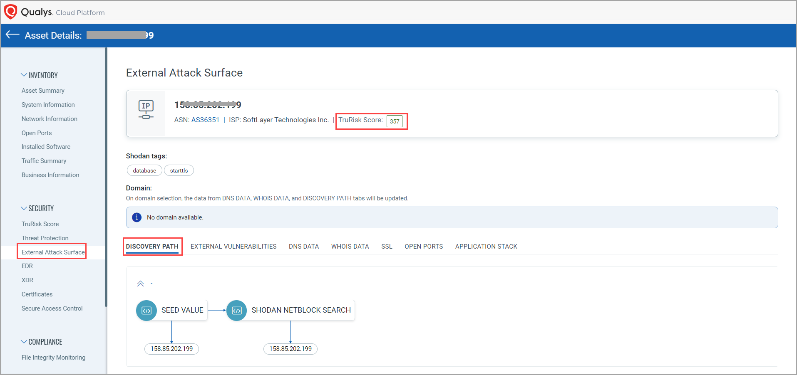
Task: Collapse the SECURITY section
Action: tap(24, 208)
